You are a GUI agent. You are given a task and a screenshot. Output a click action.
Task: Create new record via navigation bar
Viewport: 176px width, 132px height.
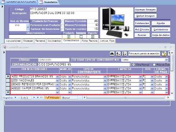(x=41, y=98)
